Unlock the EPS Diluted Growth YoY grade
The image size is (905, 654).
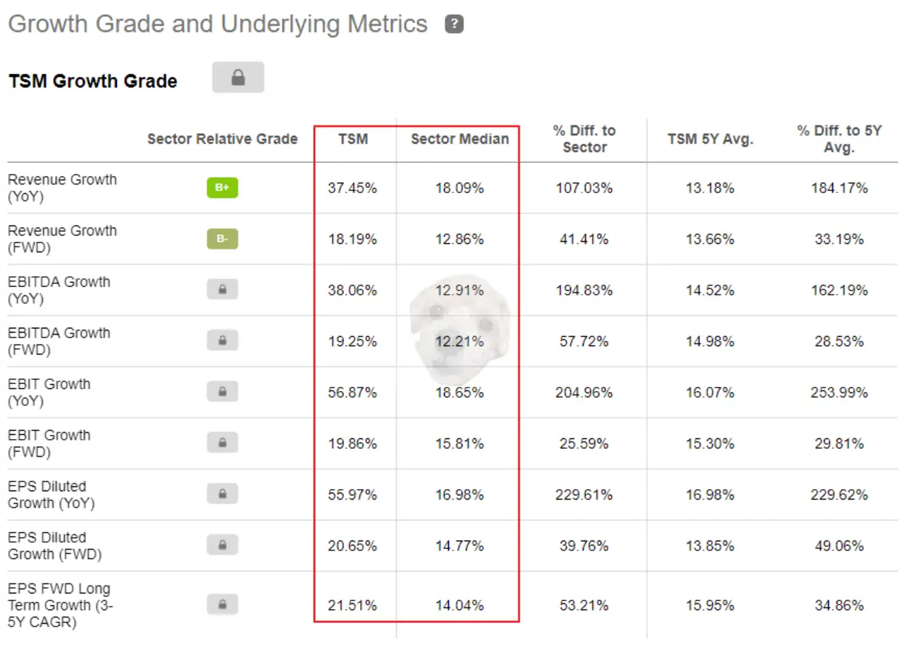pyautogui.click(x=223, y=495)
